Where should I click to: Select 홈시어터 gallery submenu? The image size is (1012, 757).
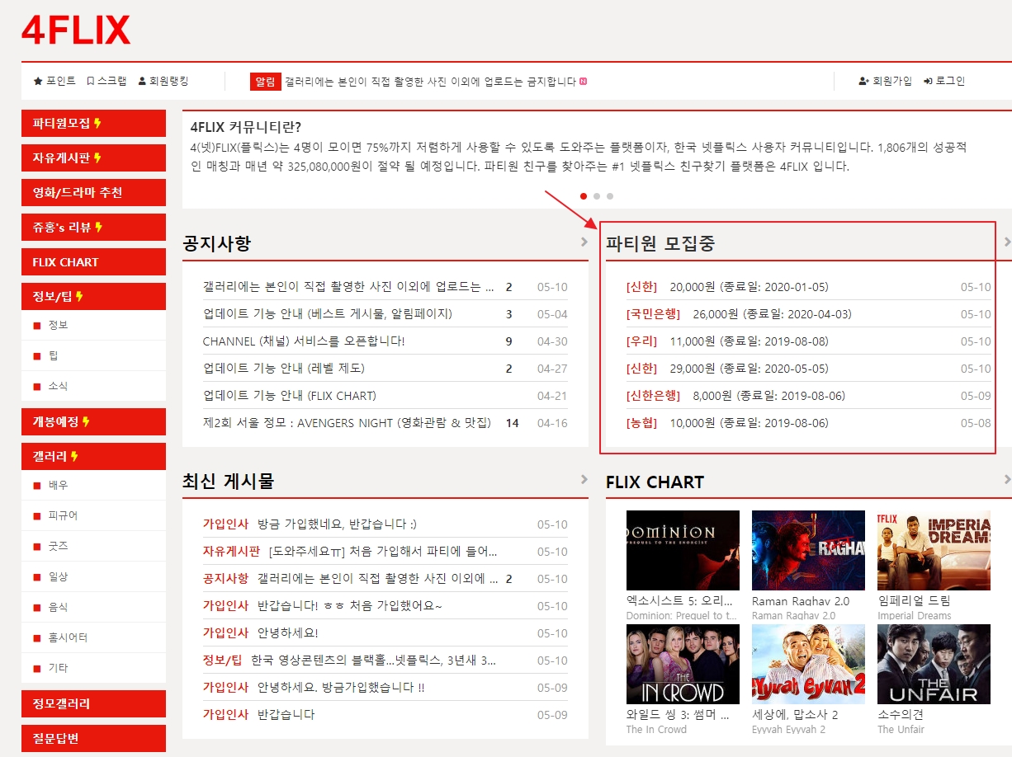coord(93,637)
